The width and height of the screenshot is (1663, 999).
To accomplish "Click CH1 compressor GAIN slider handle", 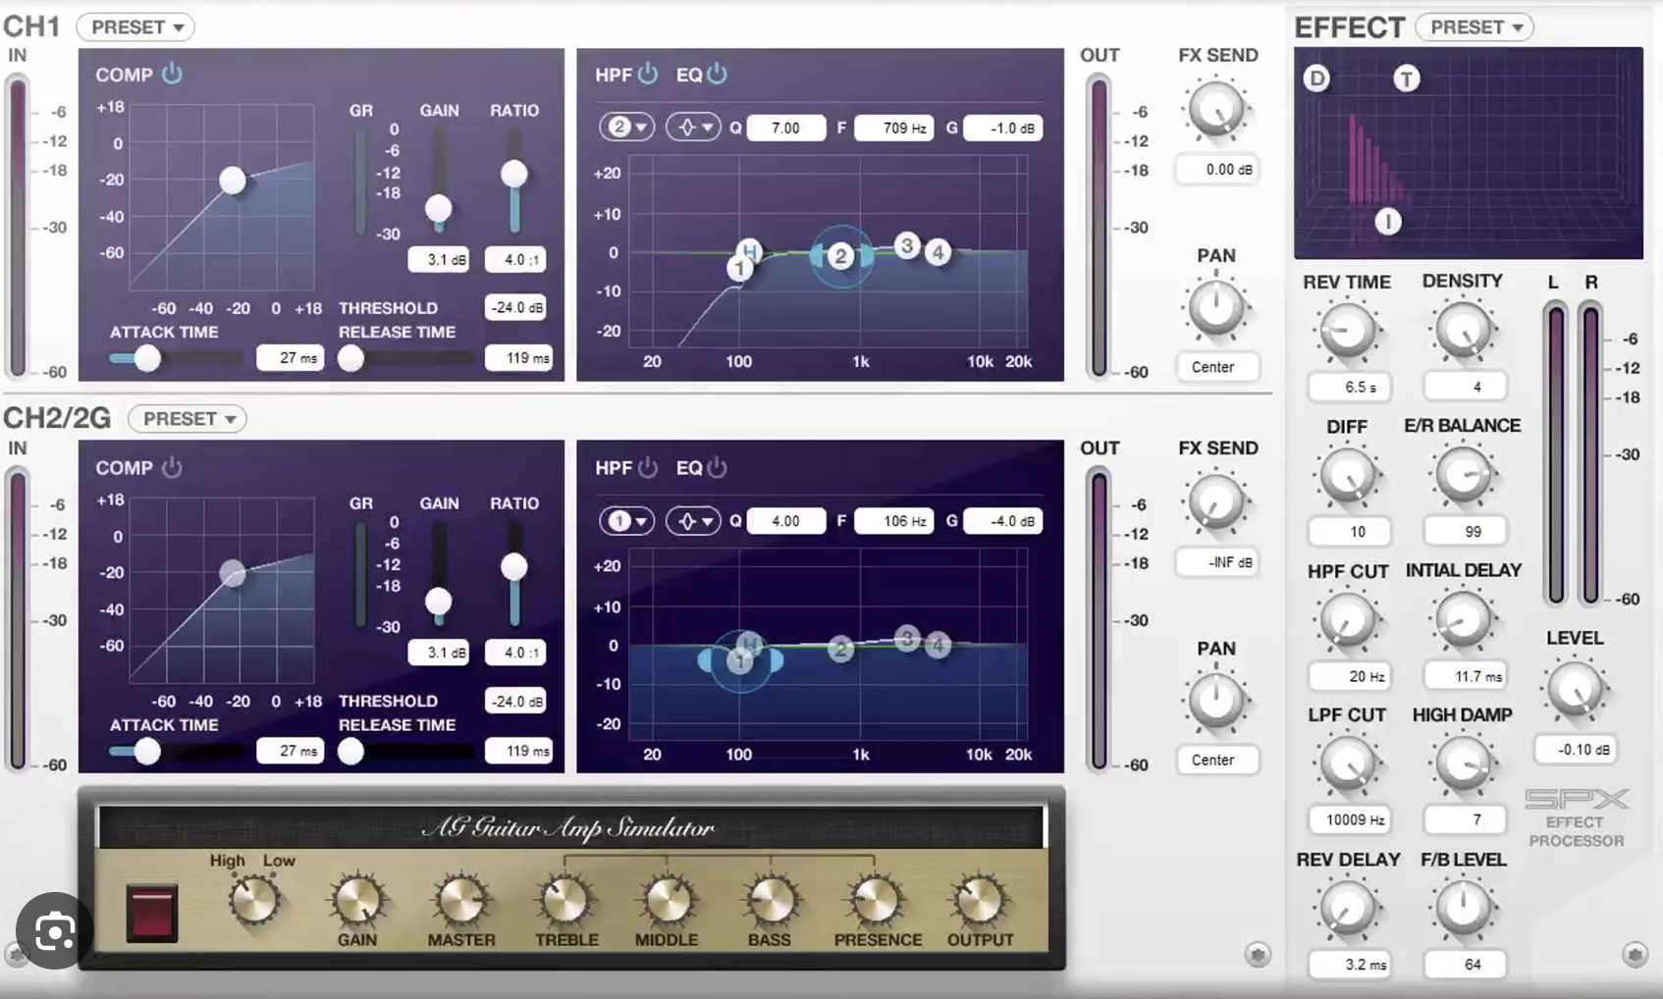I will coord(438,208).
